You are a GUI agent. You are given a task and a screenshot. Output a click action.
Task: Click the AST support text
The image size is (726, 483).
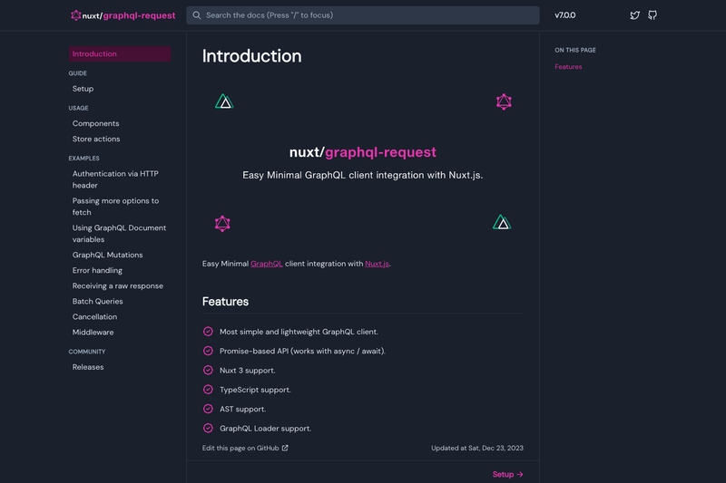(x=242, y=409)
